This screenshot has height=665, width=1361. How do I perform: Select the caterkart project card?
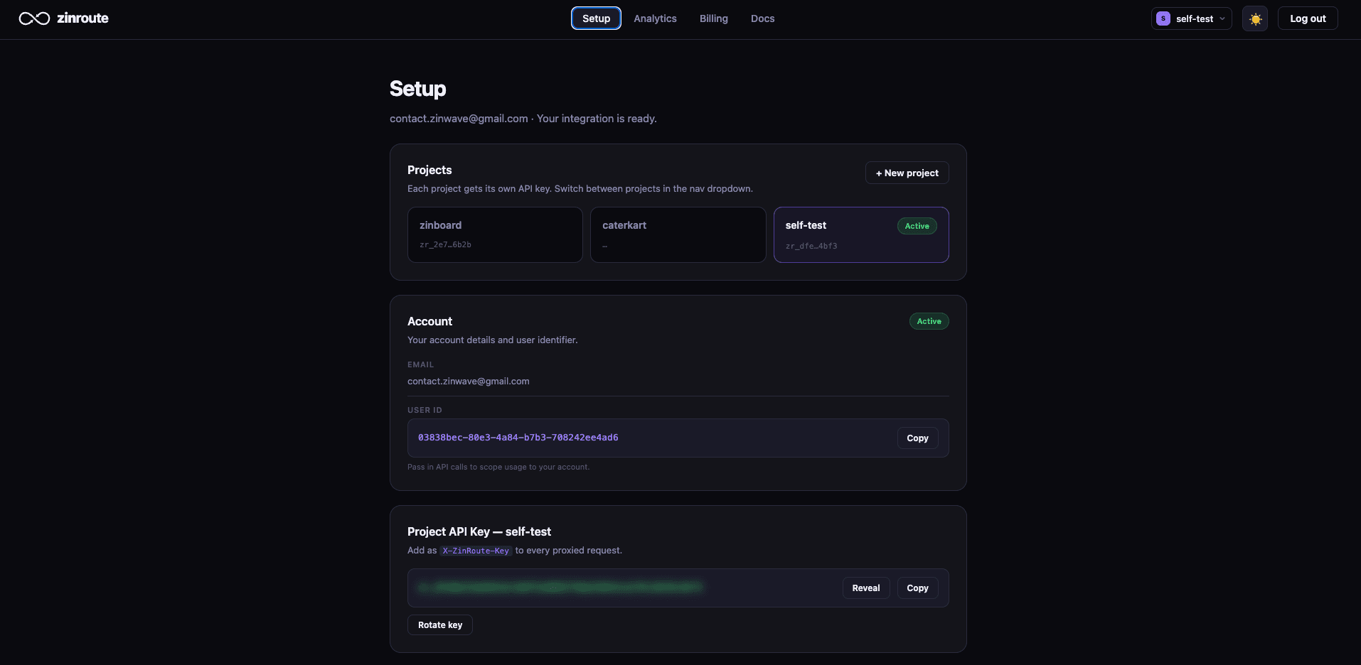point(678,234)
